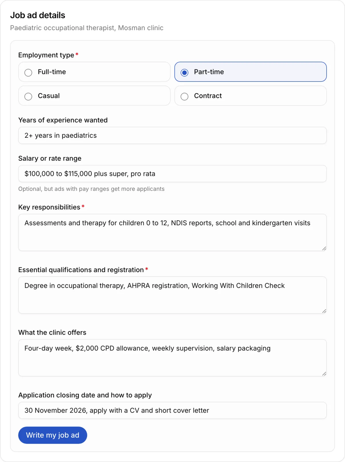
Task: Click the Application closing date label
Action: coord(85,395)
